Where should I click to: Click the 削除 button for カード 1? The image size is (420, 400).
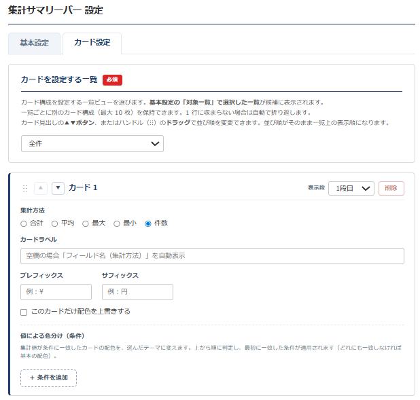[x=391, y=188]
